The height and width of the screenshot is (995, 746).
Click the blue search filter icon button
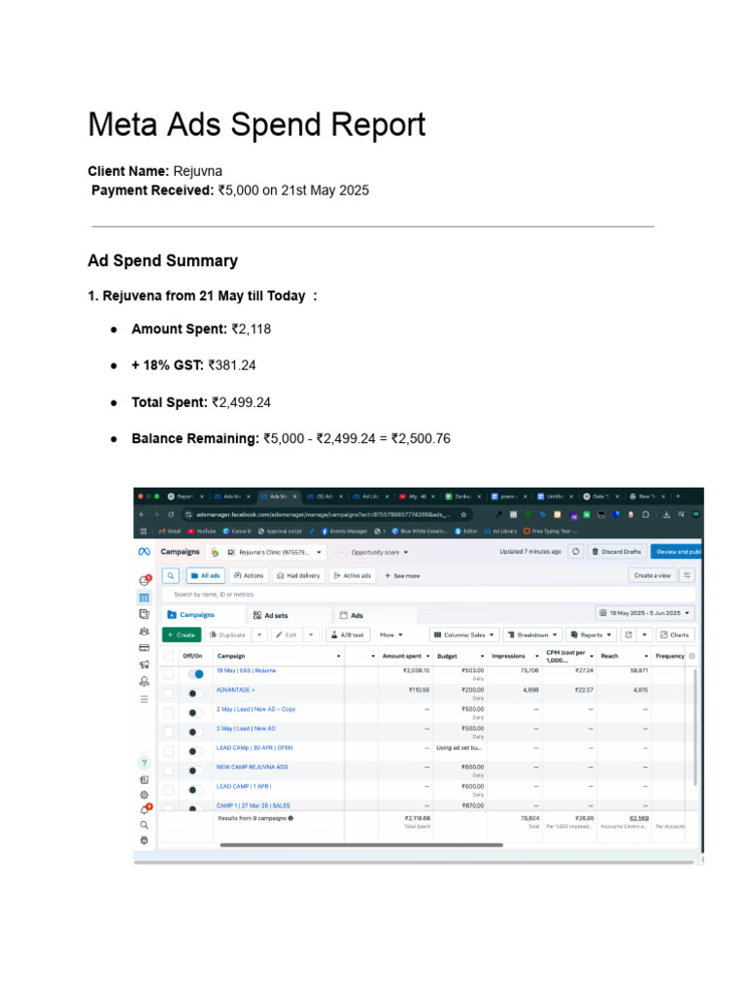[170, 575]
